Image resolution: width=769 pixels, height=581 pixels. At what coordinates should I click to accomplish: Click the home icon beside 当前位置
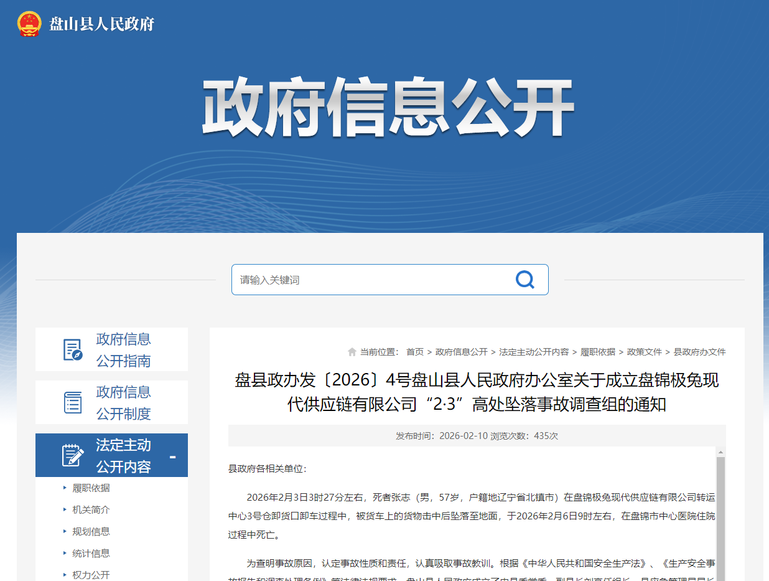pyautogui.click(x=352, y=352)
